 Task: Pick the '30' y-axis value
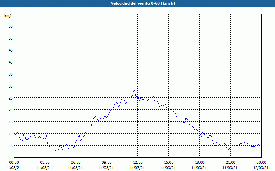coord(11,86)
